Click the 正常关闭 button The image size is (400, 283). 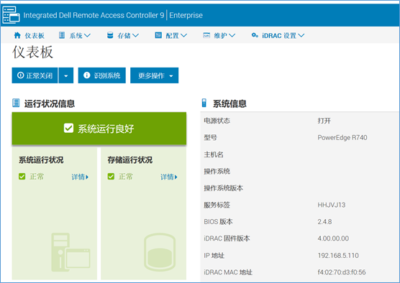click(35, 75)
